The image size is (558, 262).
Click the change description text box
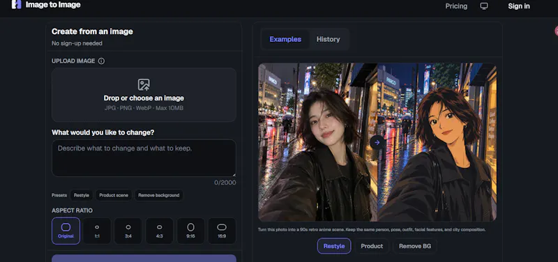[144, 158]
